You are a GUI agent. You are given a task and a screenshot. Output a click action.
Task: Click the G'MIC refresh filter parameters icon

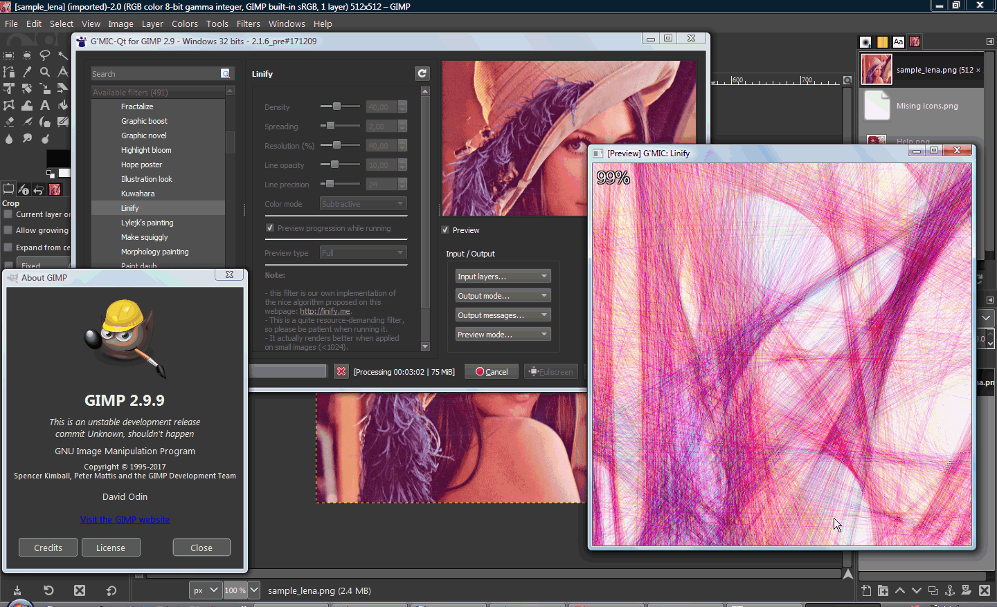click(422, 73)
